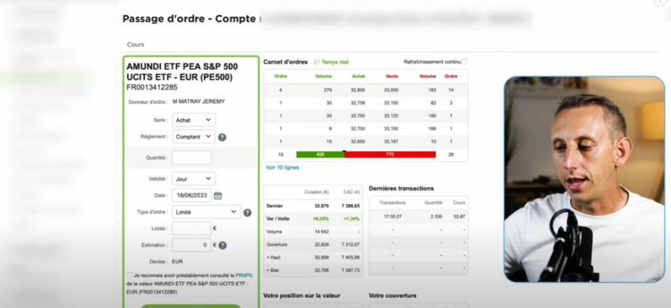Click the Date field showing 19/06/2023

191,196
